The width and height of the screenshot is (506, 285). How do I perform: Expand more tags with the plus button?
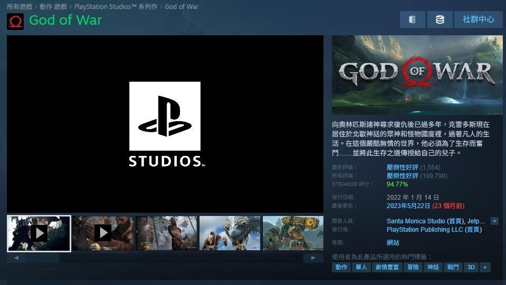click(x=485, y=267)
